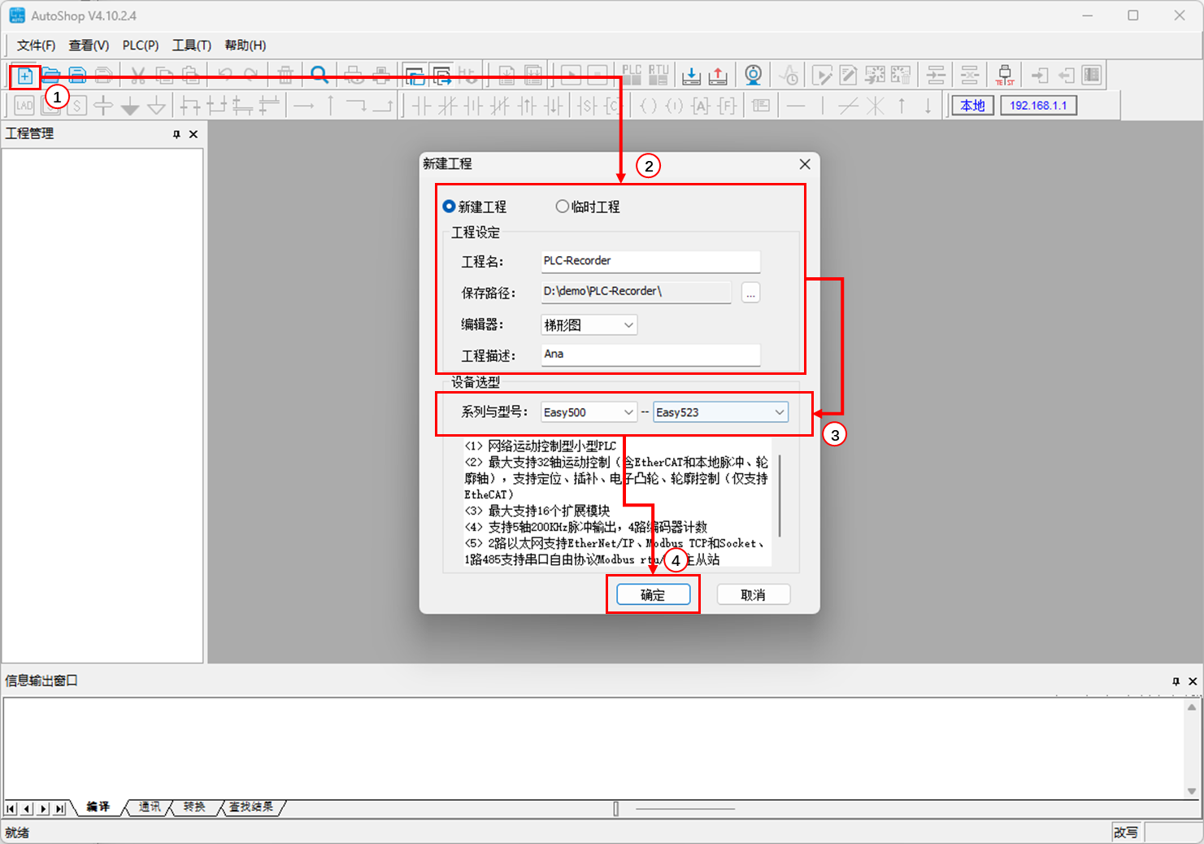Open the webcam-style monitor icon
Screen dimensions: 1204x844
(754, 76)
